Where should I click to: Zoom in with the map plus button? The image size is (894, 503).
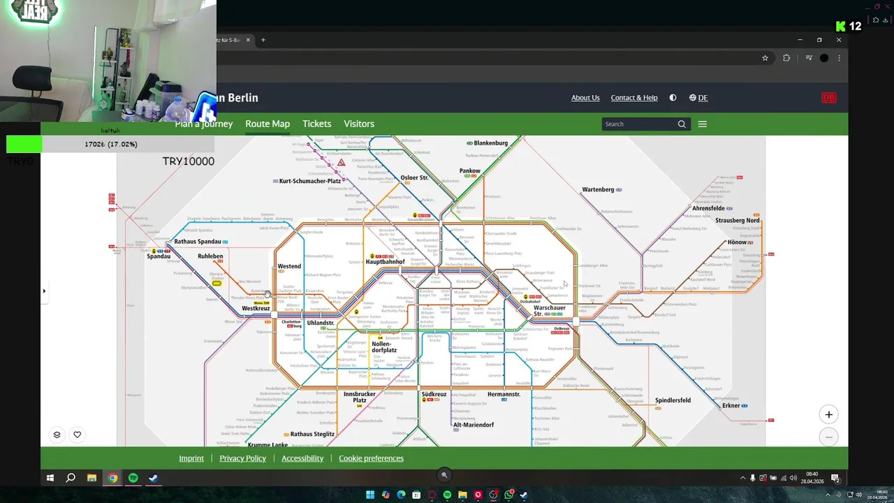(828, 414)
